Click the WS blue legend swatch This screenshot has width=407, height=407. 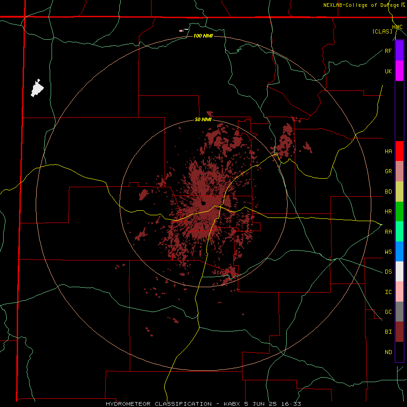click(x=399, y=251)
